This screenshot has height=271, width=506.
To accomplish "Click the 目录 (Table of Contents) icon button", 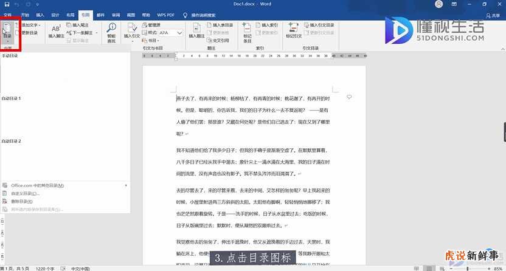I will [7, 33].
